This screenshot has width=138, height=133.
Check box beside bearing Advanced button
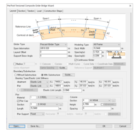tap(18, 90)
